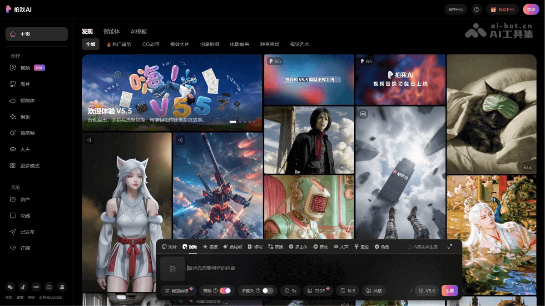Select the CG动画 category tab
This screenshot has height=306, width=545.
coord(151,44)
